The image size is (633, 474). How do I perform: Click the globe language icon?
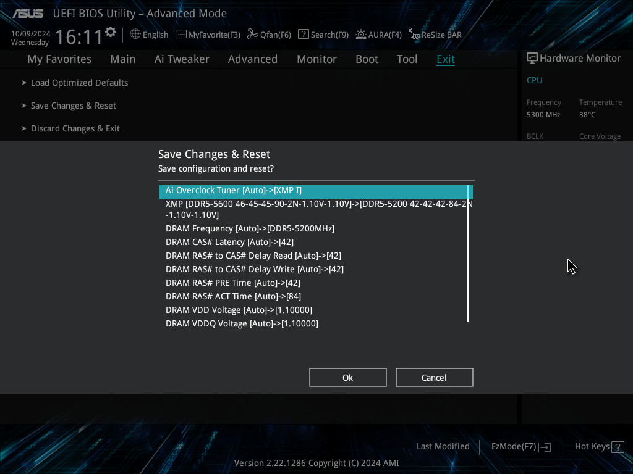135,35
